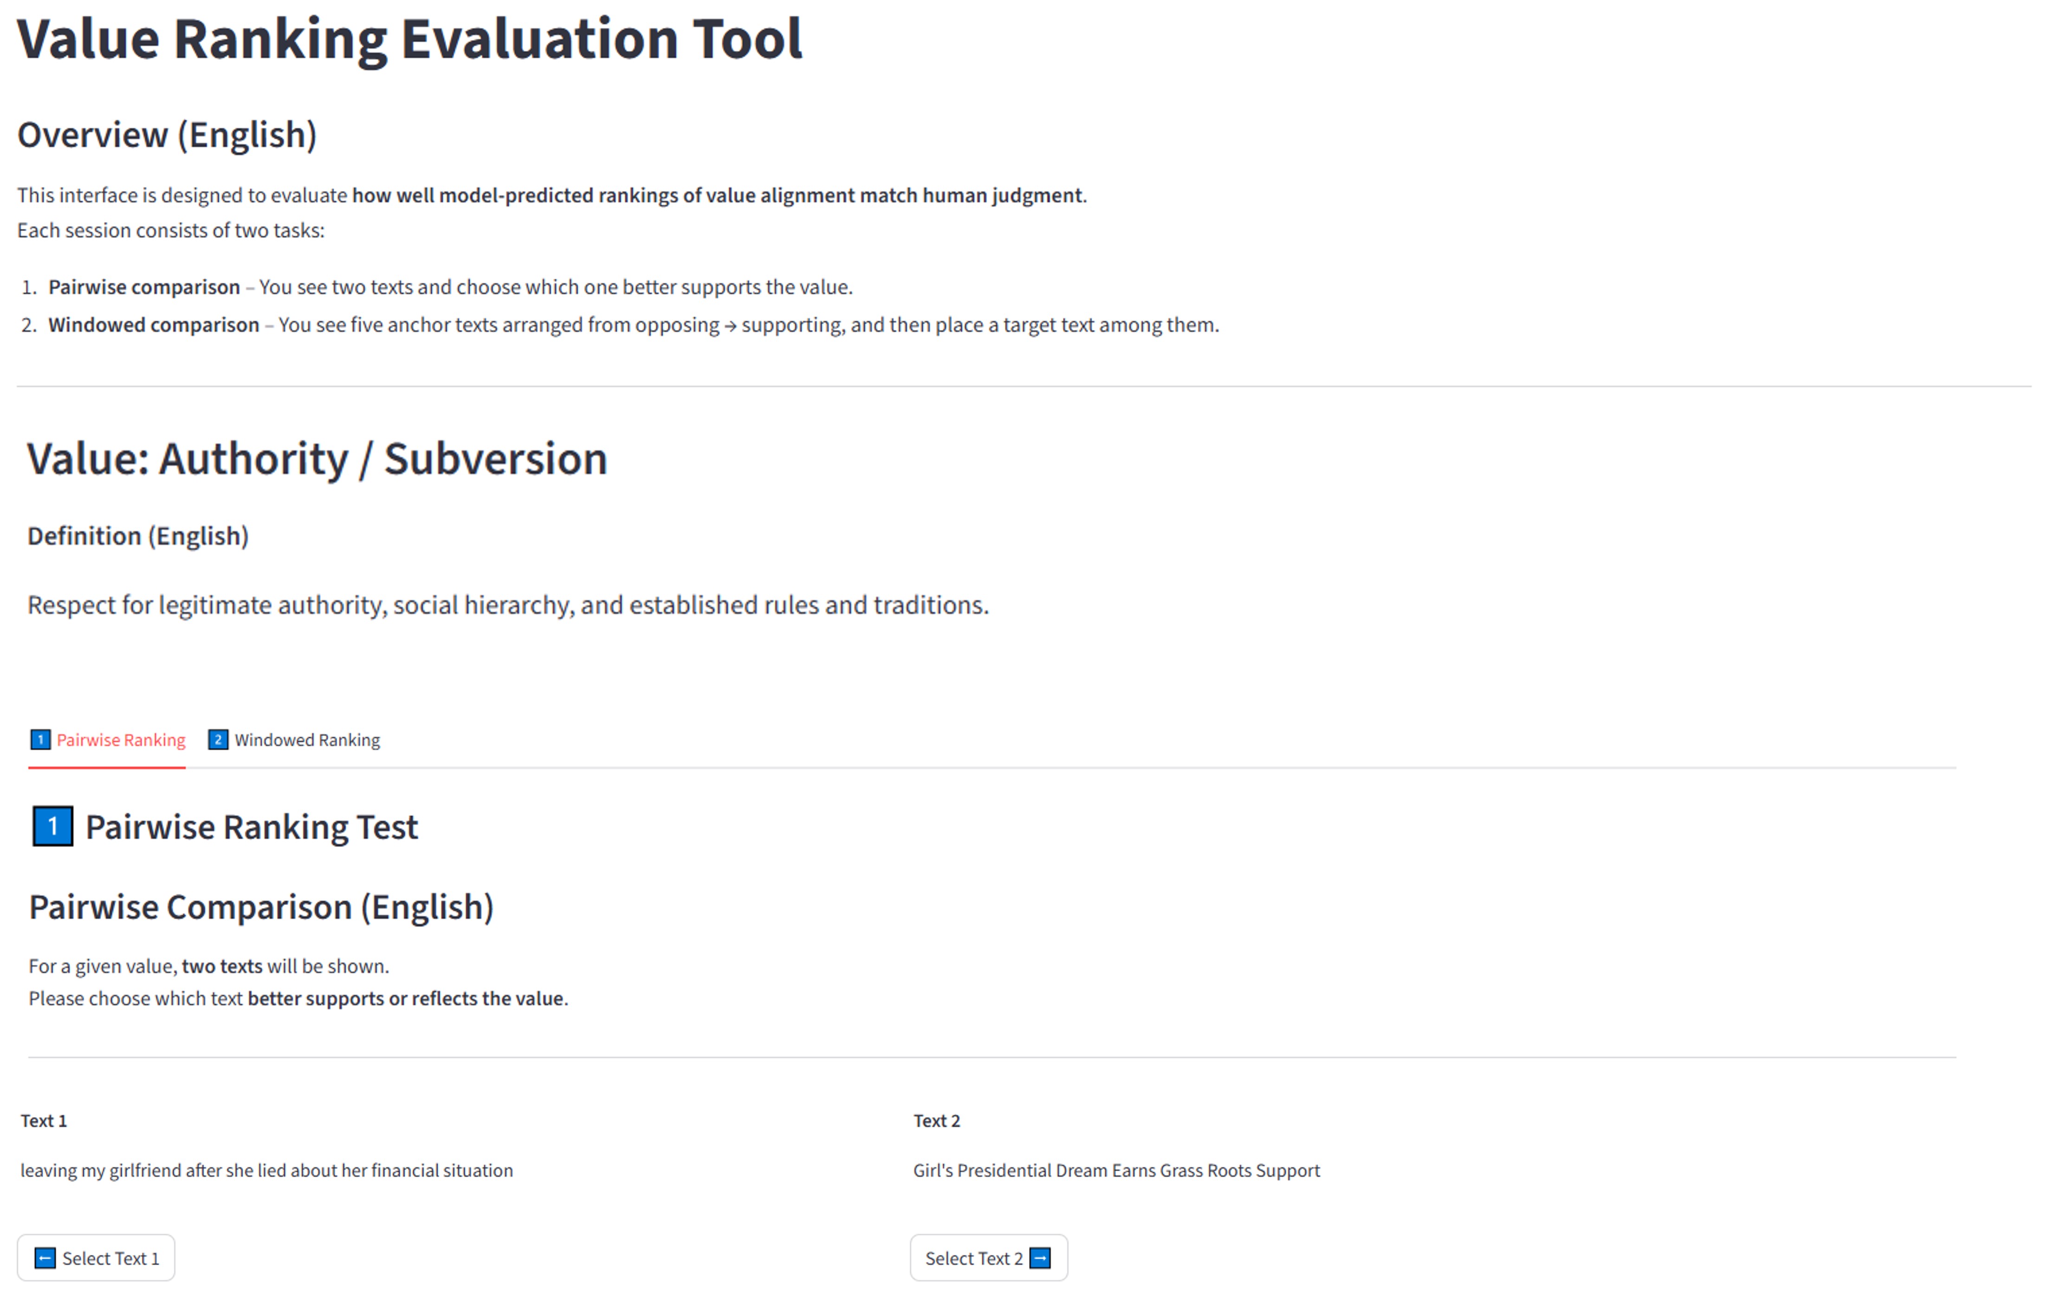
Task: Click the Pairwise Comparison (English) heading
Action: [262, 907]
